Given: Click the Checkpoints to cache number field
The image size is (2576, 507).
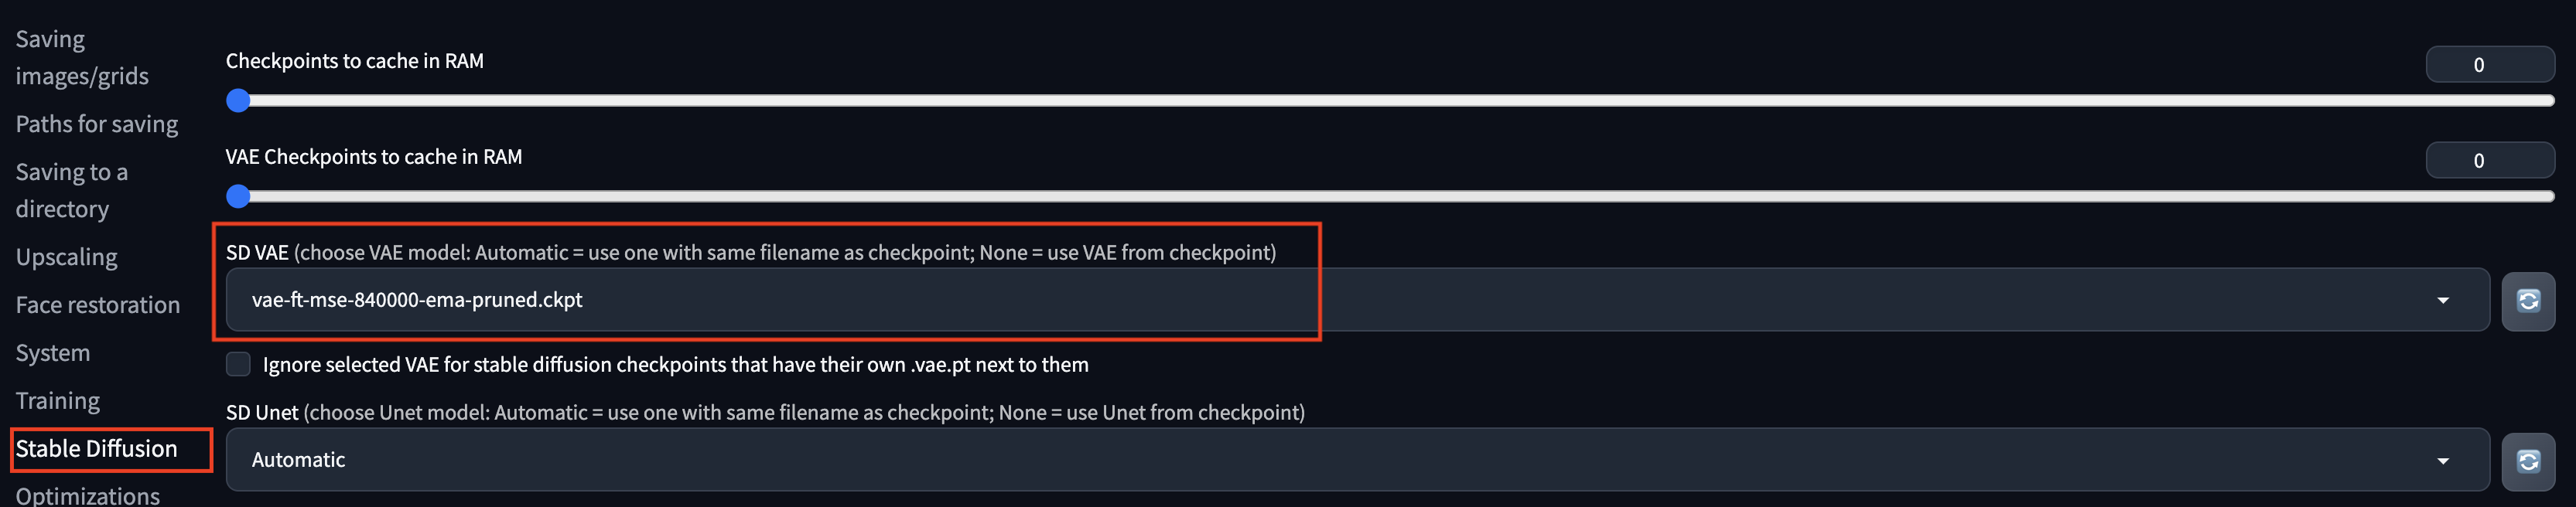Looking at the screenshot, I should (x=2490, y=64).
